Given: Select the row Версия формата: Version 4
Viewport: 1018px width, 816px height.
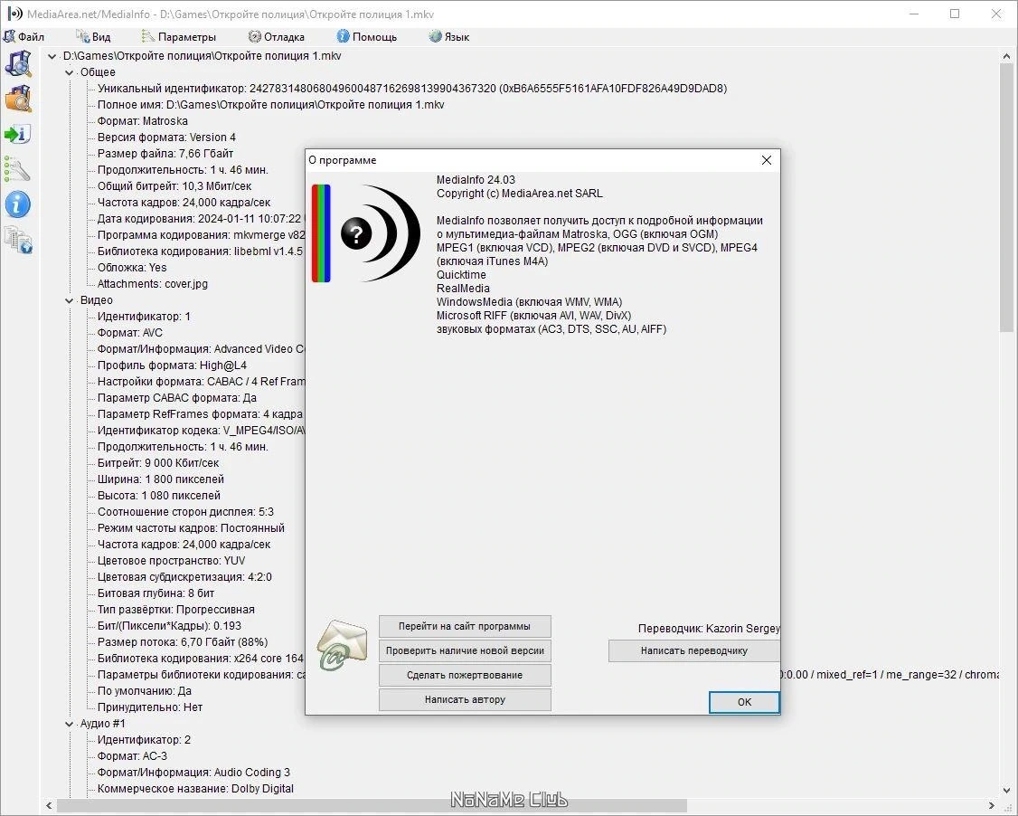Looking at the screenshot, I should [x=166, y=138].
